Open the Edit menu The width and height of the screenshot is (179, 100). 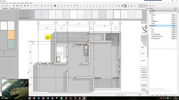coord(4,3)
